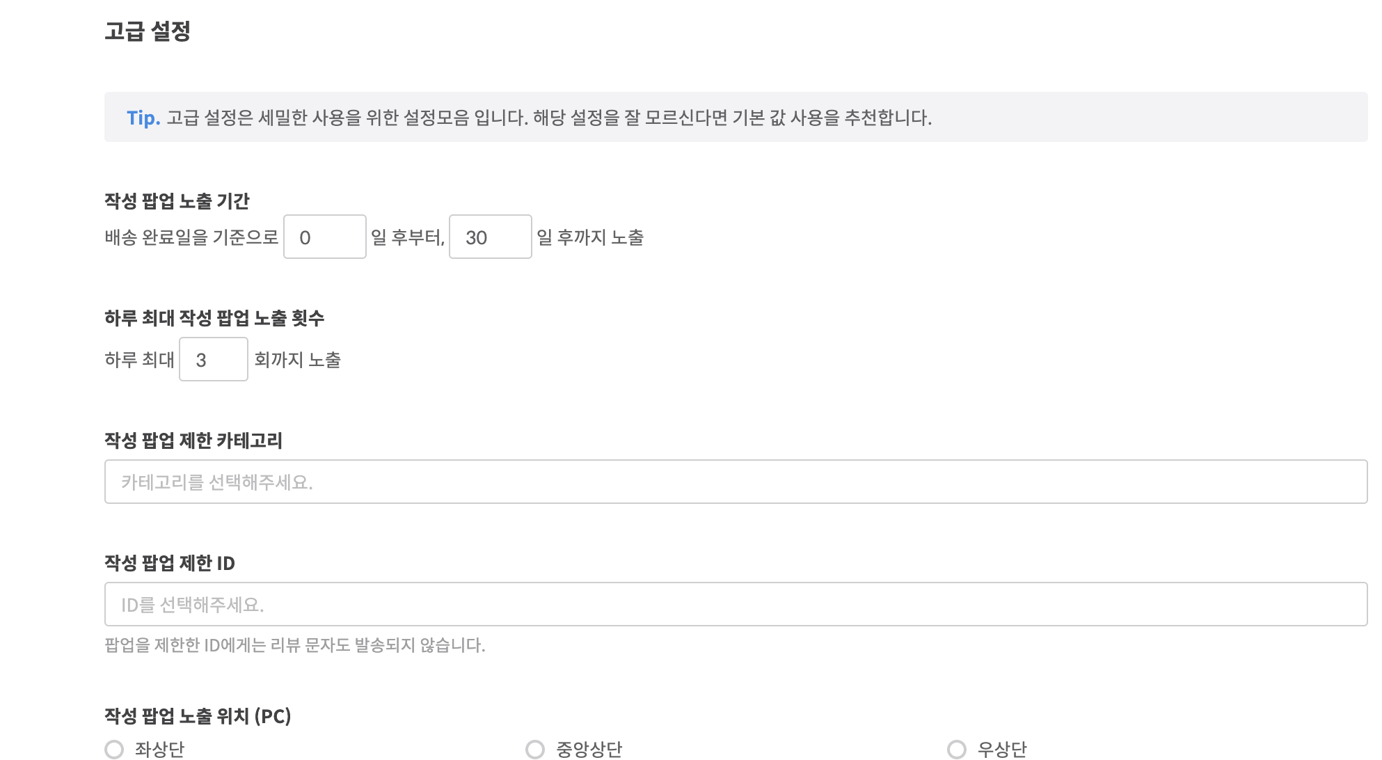Click the 작성 팝업 제한 ID label

(x=170, y=563)
